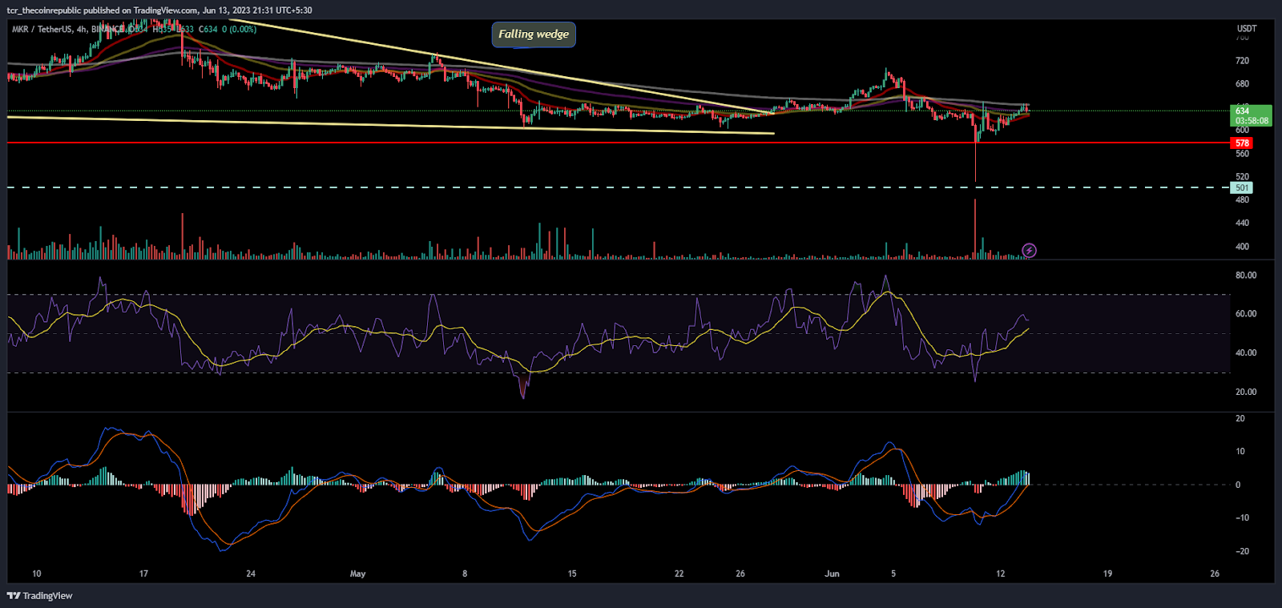
Task: Click the date label 15 on the time axis
Action: (572, 574)
